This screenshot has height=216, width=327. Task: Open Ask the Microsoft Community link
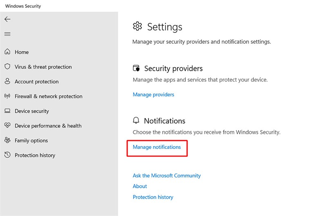167,176
